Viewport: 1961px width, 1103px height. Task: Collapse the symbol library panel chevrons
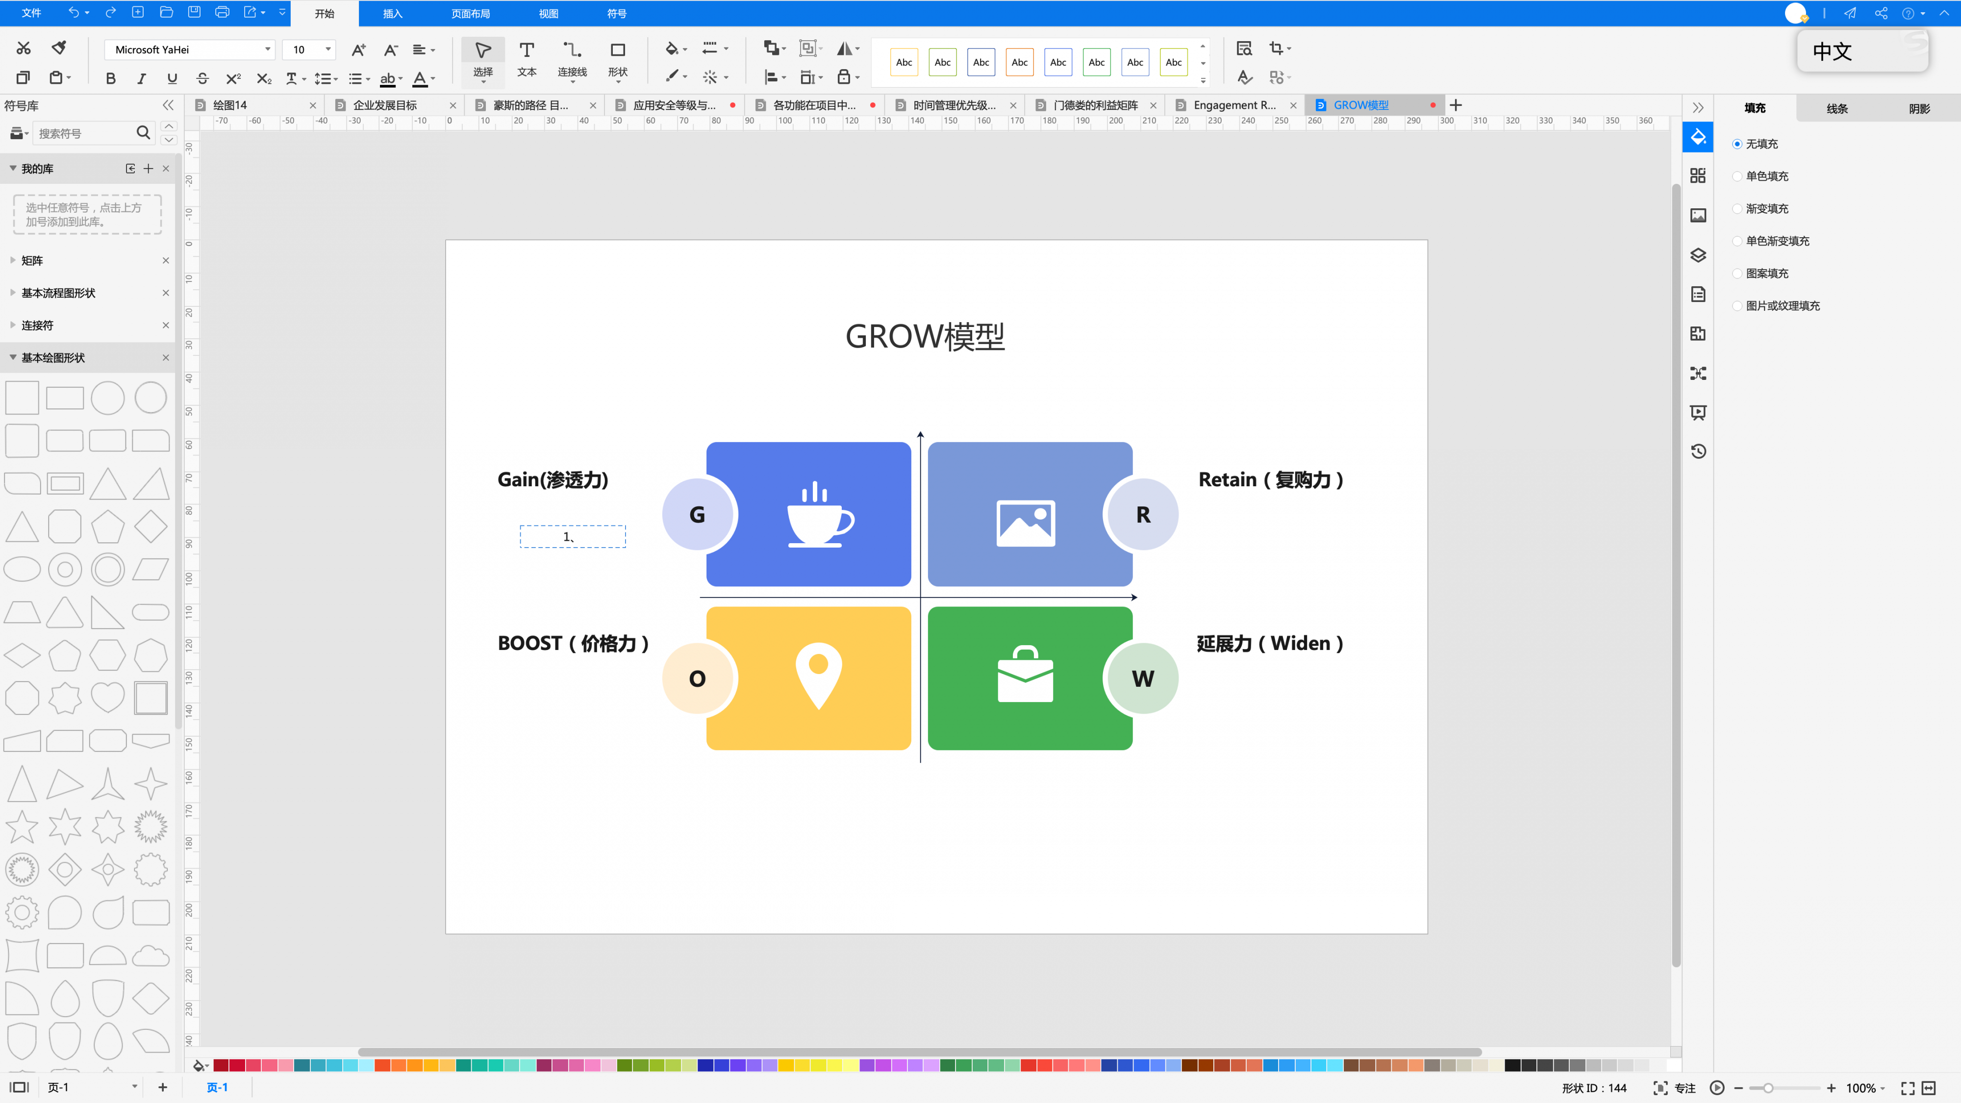tap(168, 105)
